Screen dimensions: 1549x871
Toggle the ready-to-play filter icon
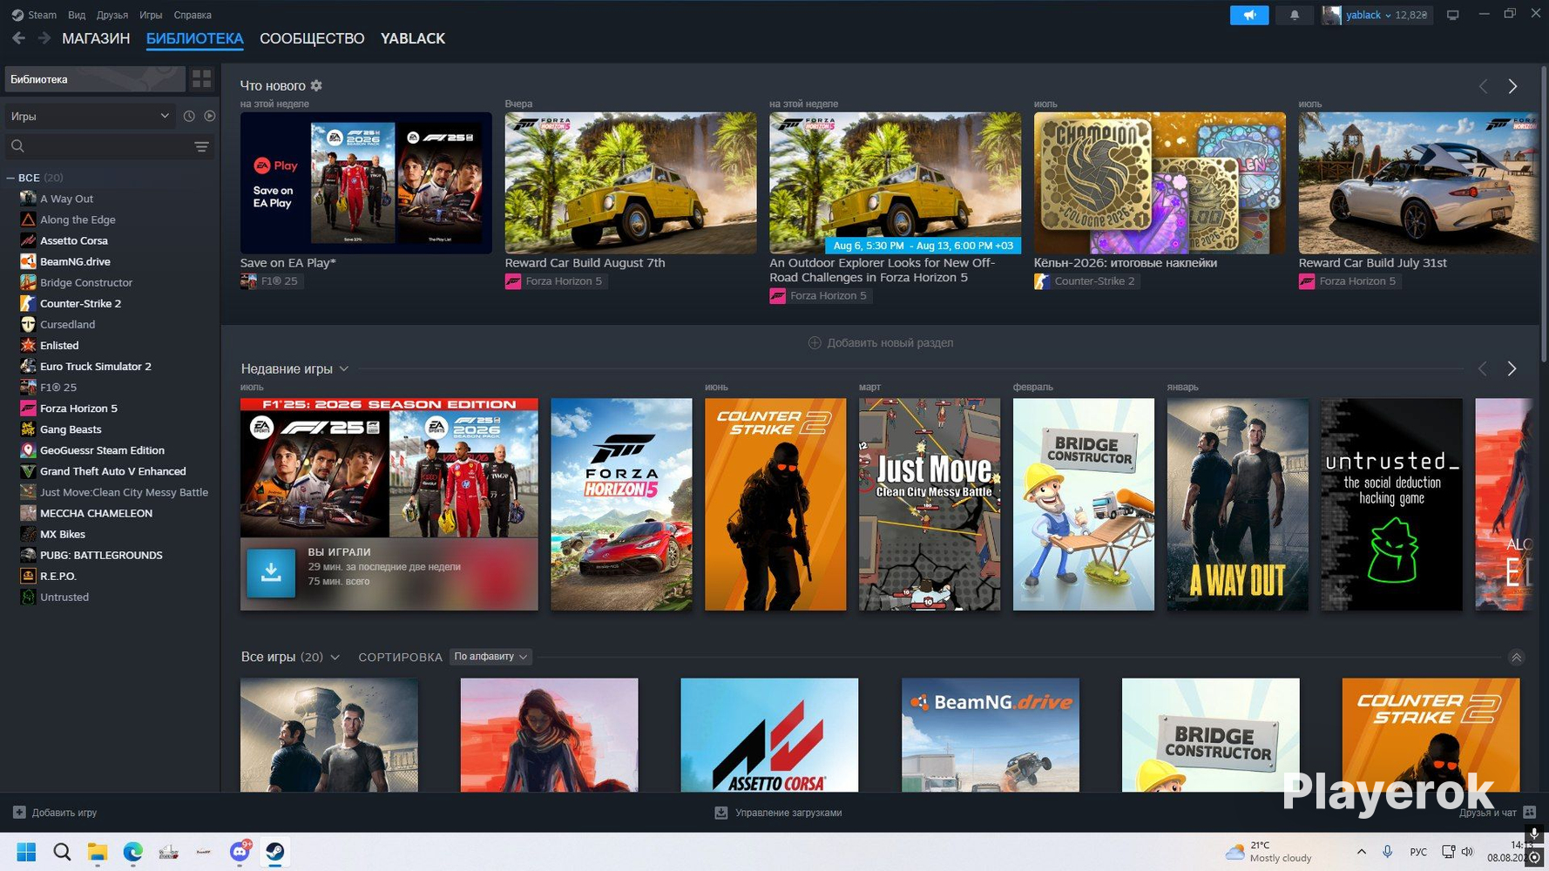point(210,116)
